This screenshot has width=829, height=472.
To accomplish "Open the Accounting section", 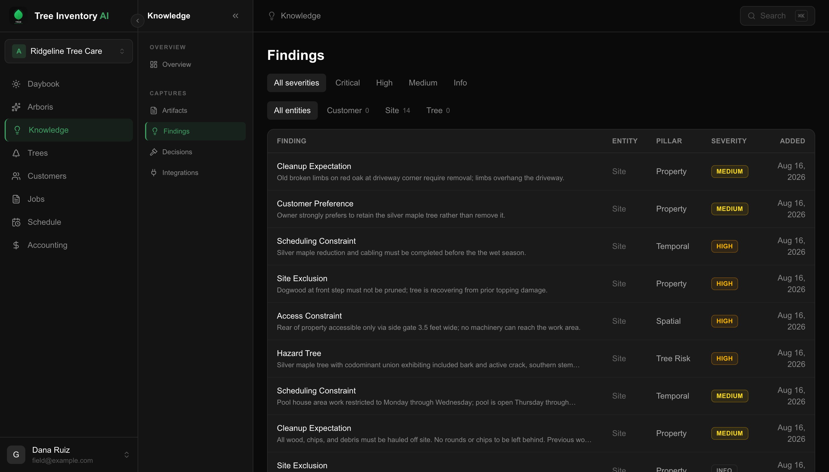I will click(x=69, y=245).
